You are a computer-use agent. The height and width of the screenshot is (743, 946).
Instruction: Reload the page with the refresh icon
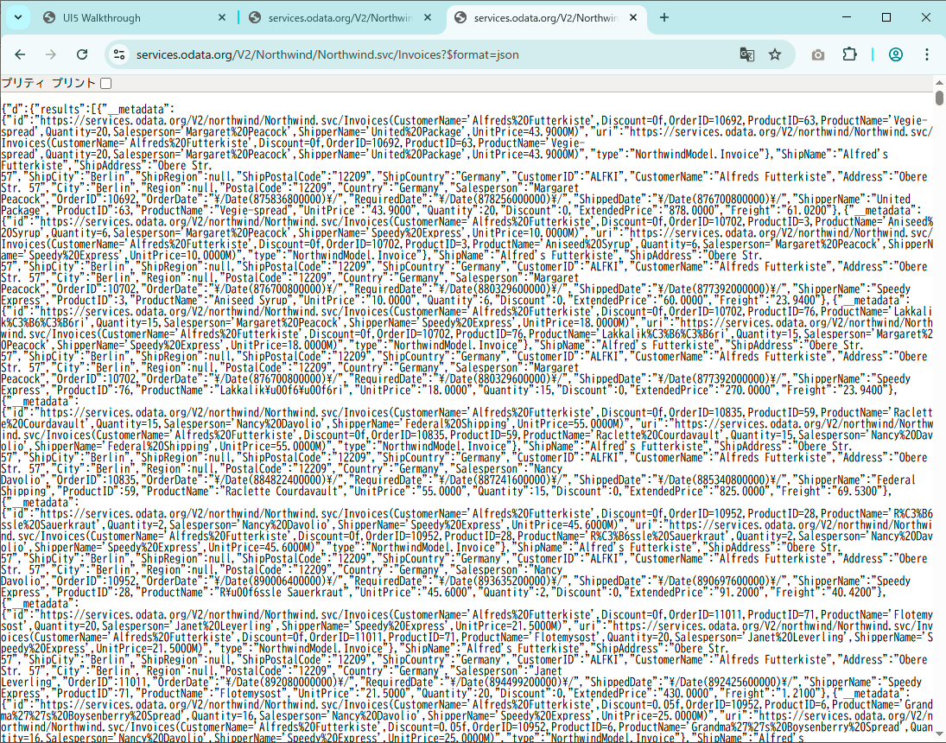(82, 54)
